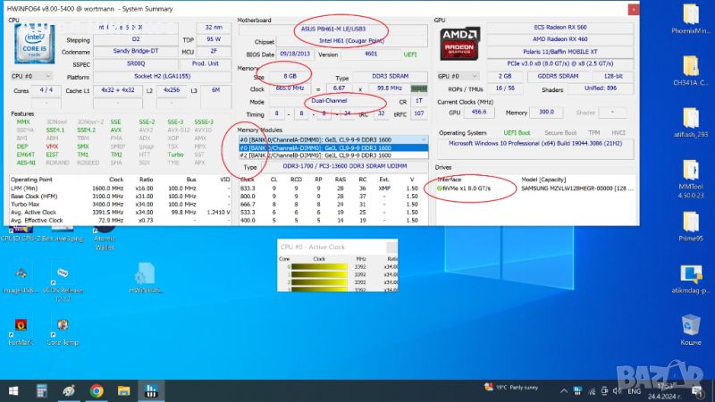Click the Turbo Max operating point row
Image resolution: width=715 pixels, height=402 pixels.
coord(121,205)
